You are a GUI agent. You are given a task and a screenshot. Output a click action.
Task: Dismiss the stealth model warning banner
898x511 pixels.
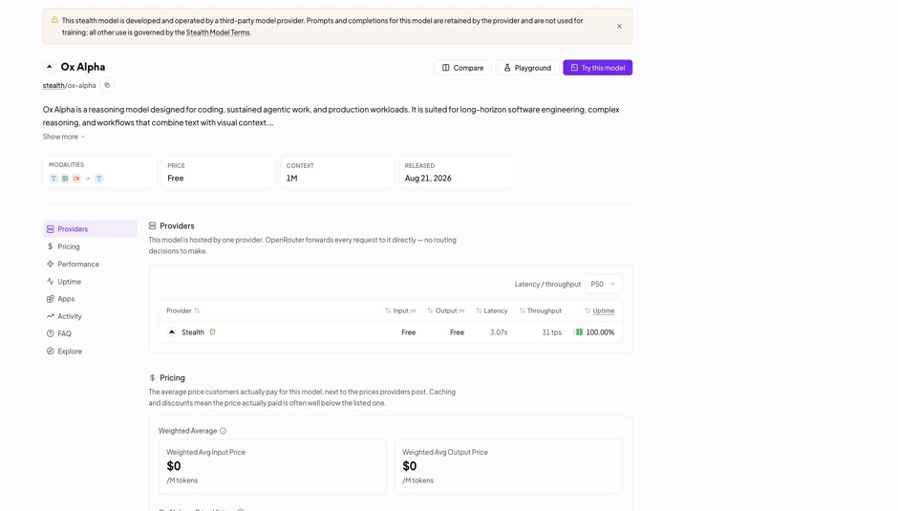(619, 27)
